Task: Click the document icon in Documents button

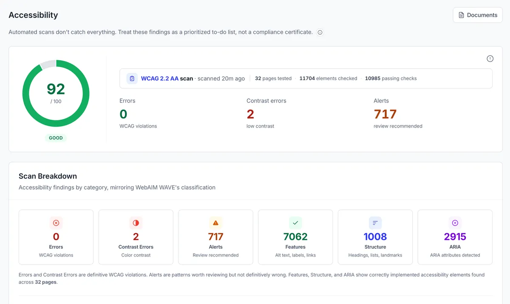Action: click(461, 15)
